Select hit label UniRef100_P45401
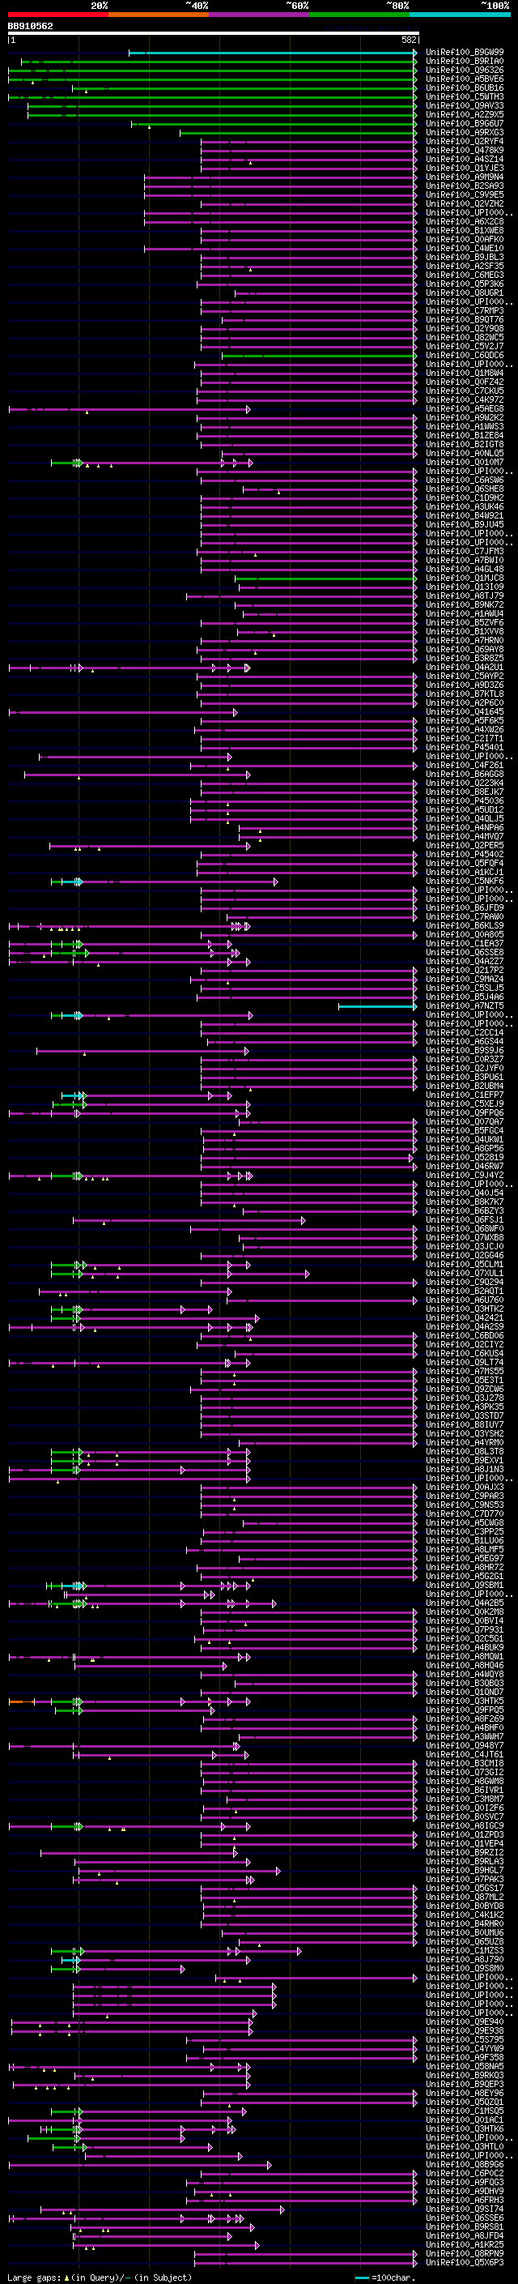 [465, 746]
